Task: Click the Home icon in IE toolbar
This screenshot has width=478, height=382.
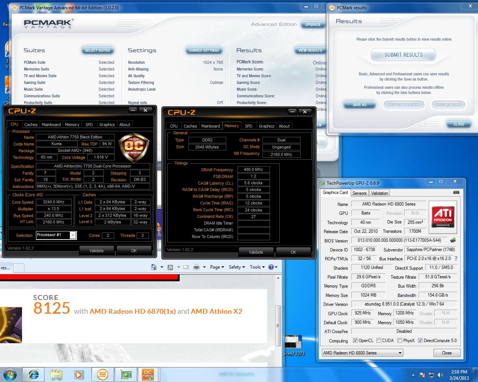Action: coord(154,267)
